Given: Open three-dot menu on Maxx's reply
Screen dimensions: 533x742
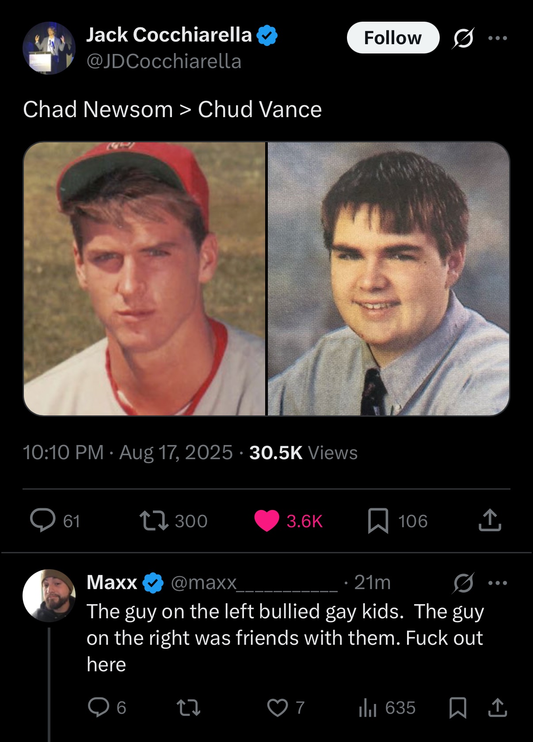Looking at the screenshot, I should click(x=498, y=583).
